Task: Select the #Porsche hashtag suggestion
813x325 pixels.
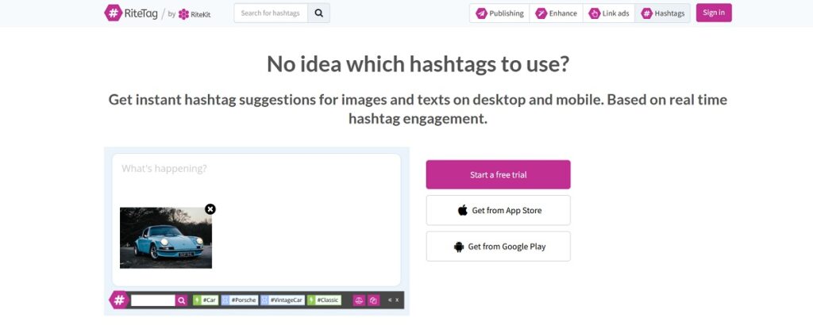Action: coord(239,300)
